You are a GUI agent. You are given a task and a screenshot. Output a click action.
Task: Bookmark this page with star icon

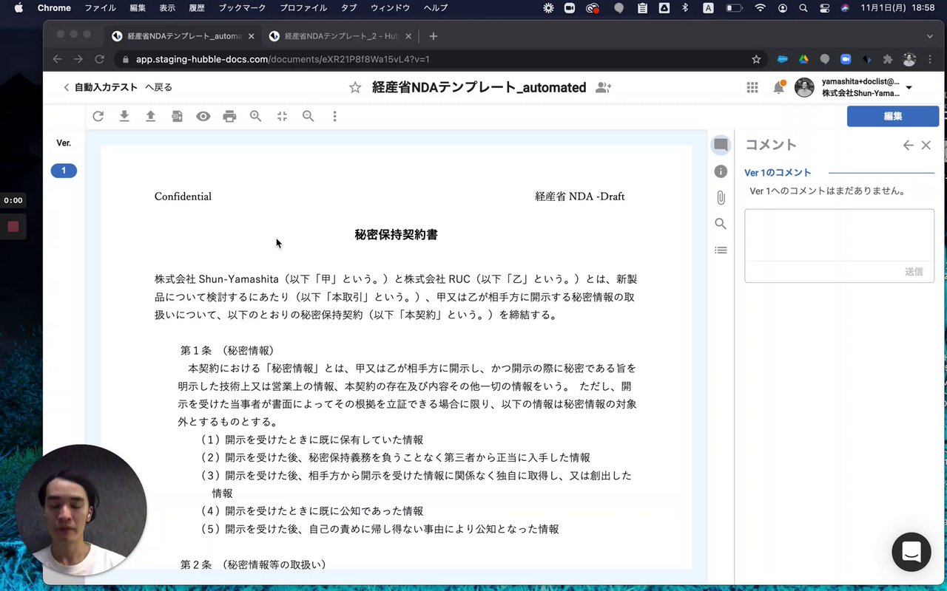tap(756, 59)
